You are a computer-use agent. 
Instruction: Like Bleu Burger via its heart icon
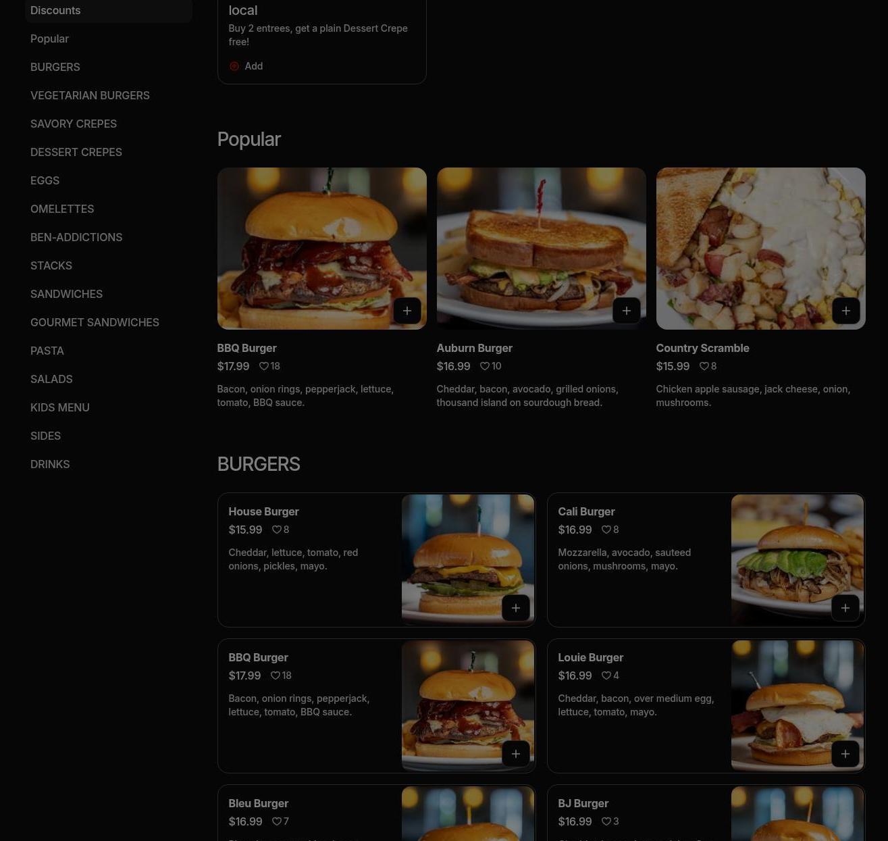pyautogui.click(x=276, y=821)
